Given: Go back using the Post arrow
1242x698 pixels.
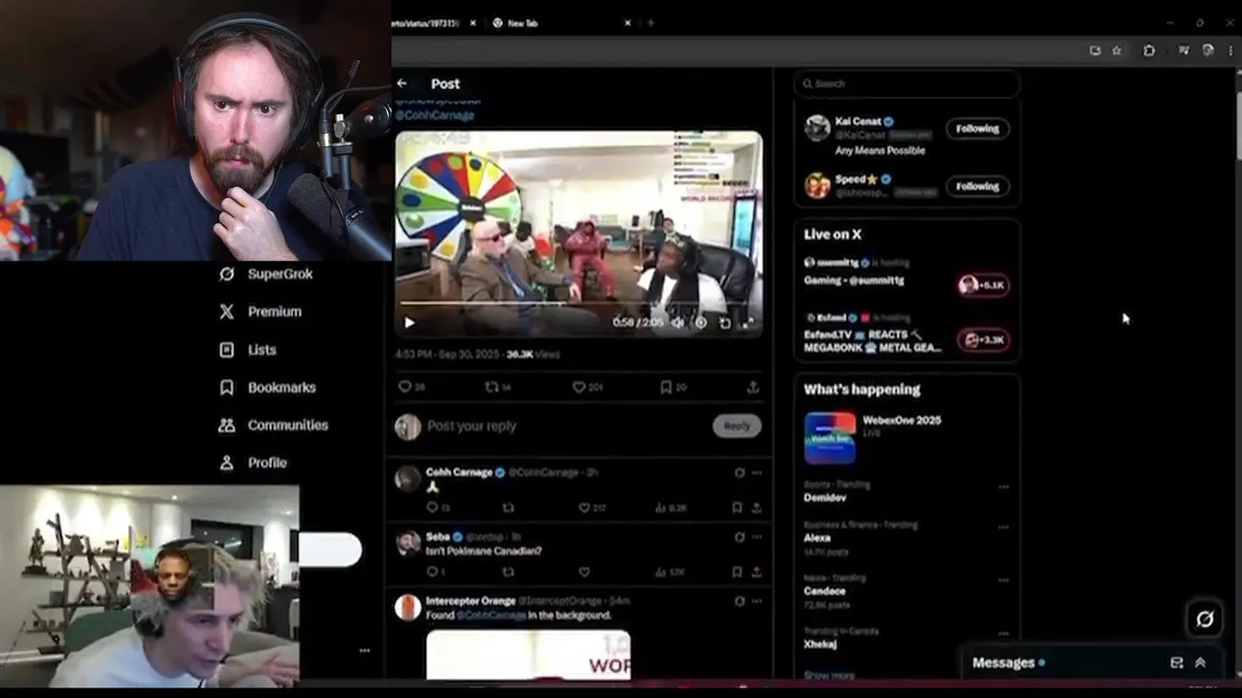Looking at the screenshot, I should 402,83.
